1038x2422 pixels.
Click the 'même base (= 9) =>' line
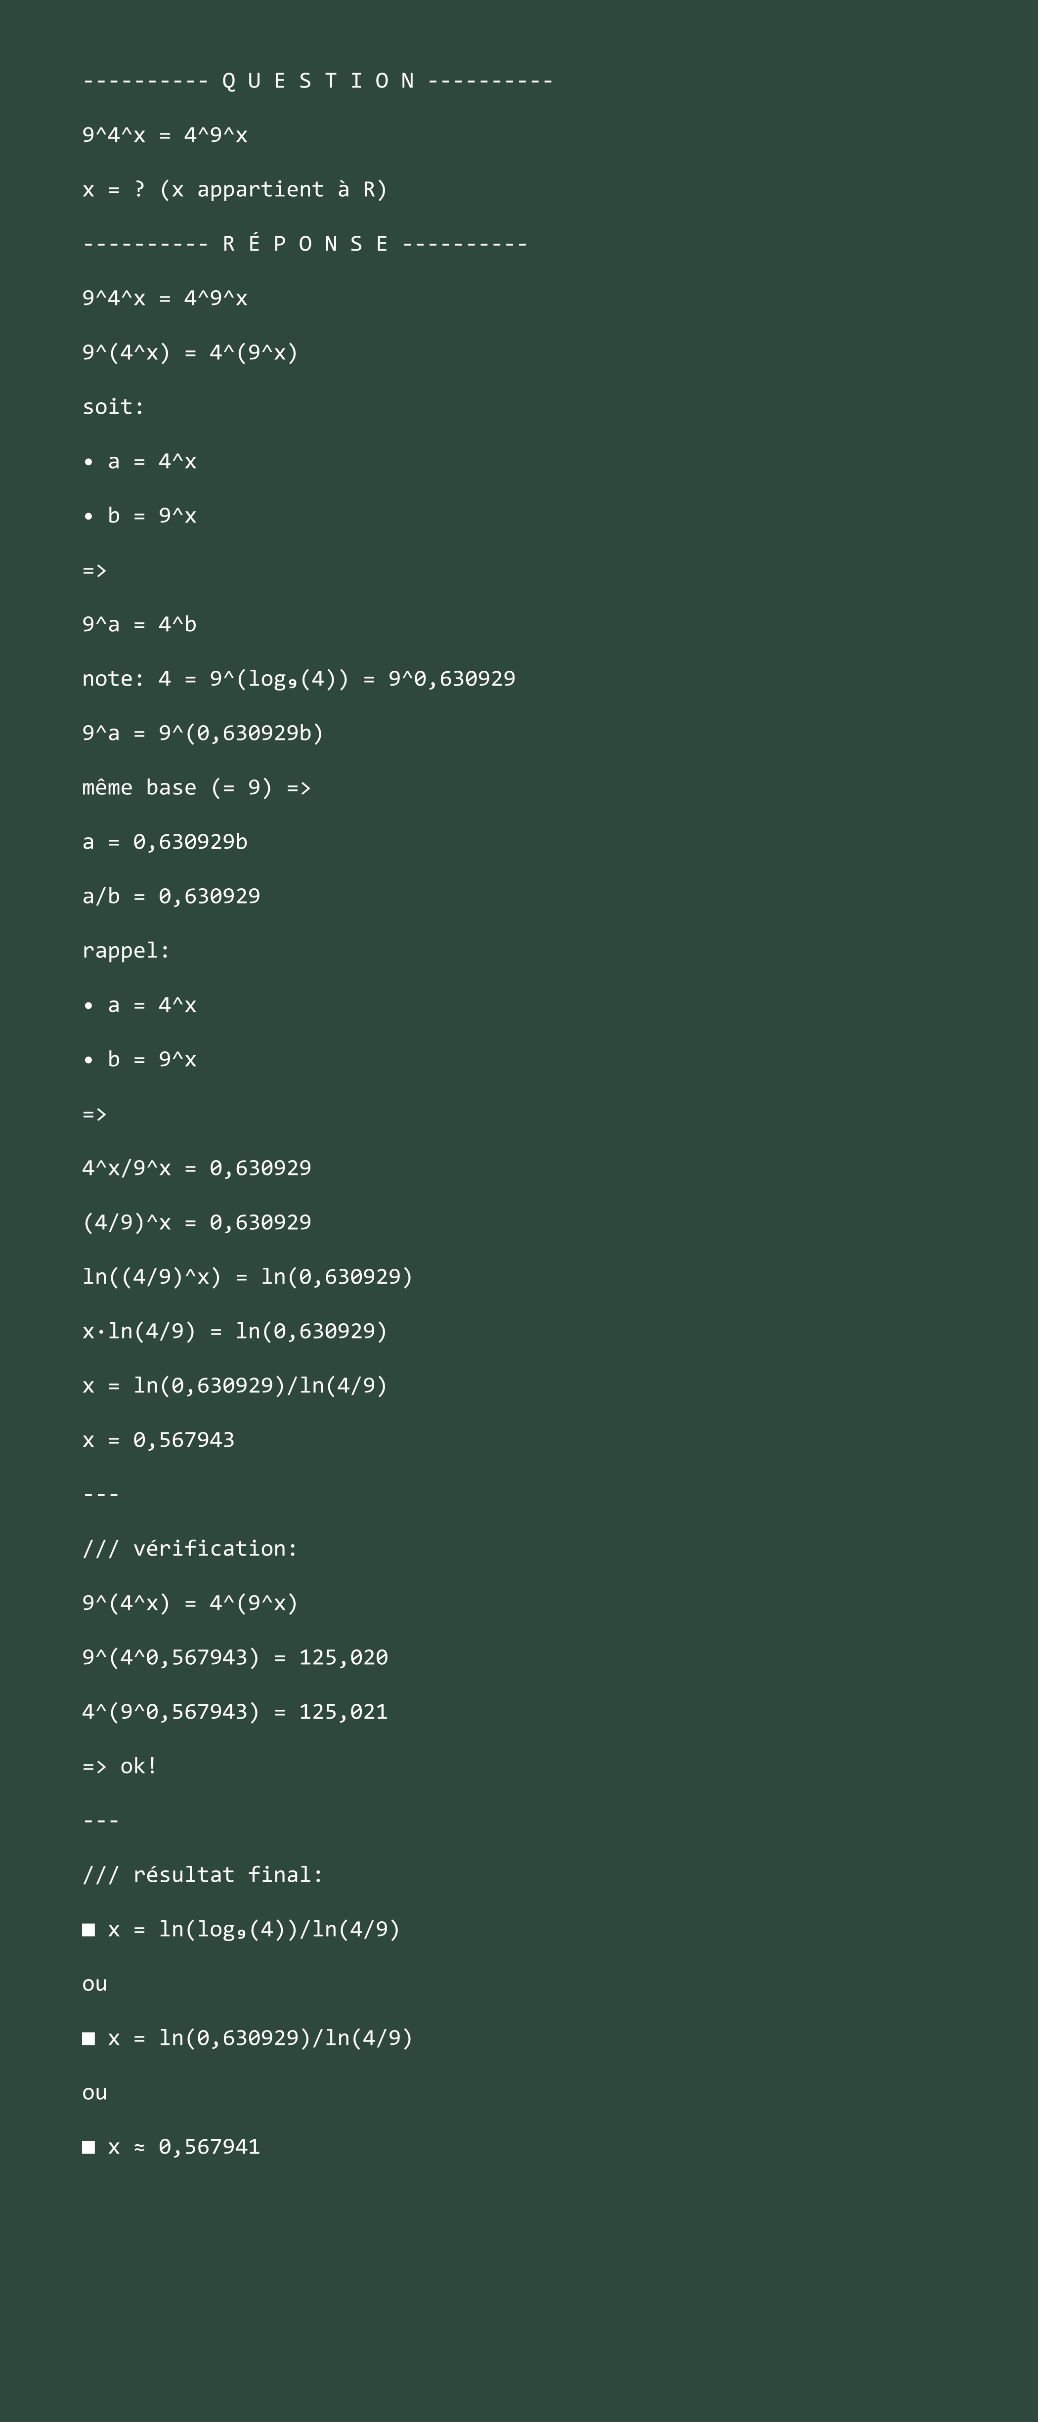coord(197,788)
